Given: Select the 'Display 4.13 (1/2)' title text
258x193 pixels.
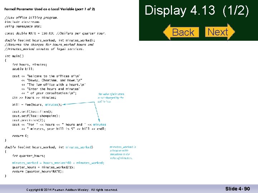Looking at the screenshot, I should (x=197, y=10).
